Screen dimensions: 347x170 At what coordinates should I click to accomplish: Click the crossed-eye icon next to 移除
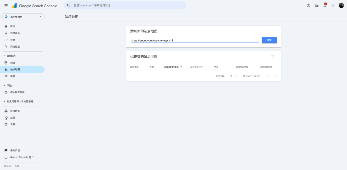click(6, 76)
